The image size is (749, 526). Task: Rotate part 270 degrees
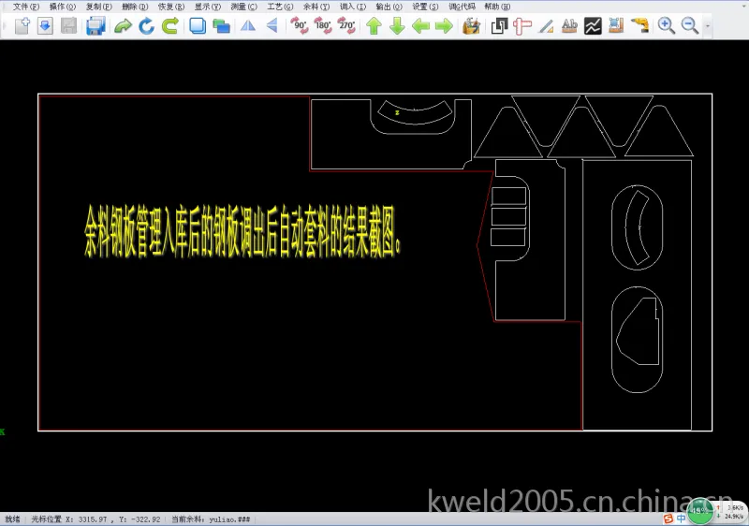pos(346,25)
